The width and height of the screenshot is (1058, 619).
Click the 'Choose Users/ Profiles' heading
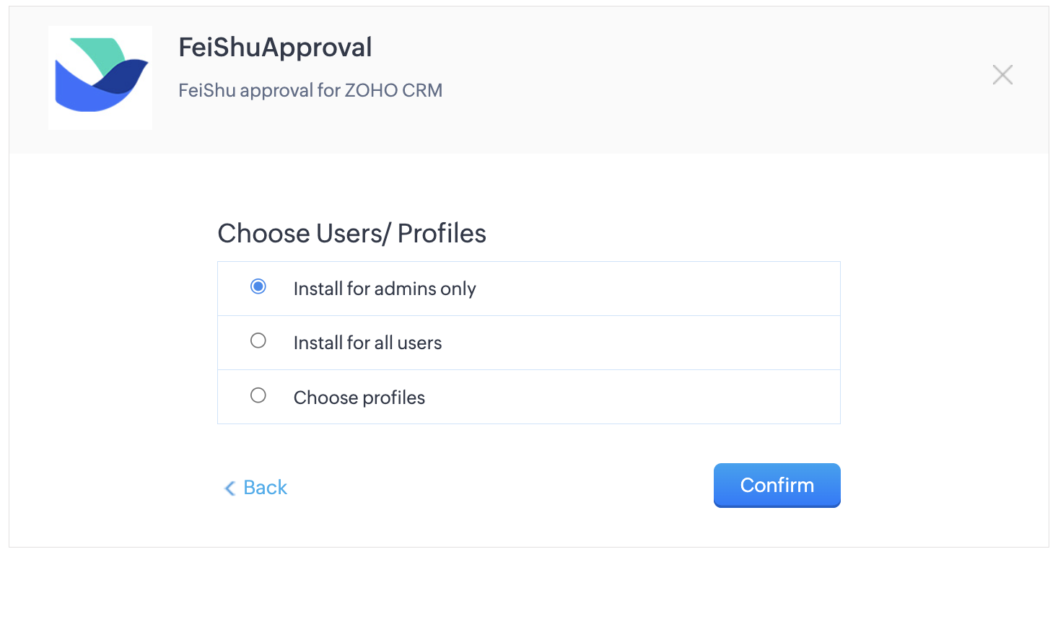point(351,234)
